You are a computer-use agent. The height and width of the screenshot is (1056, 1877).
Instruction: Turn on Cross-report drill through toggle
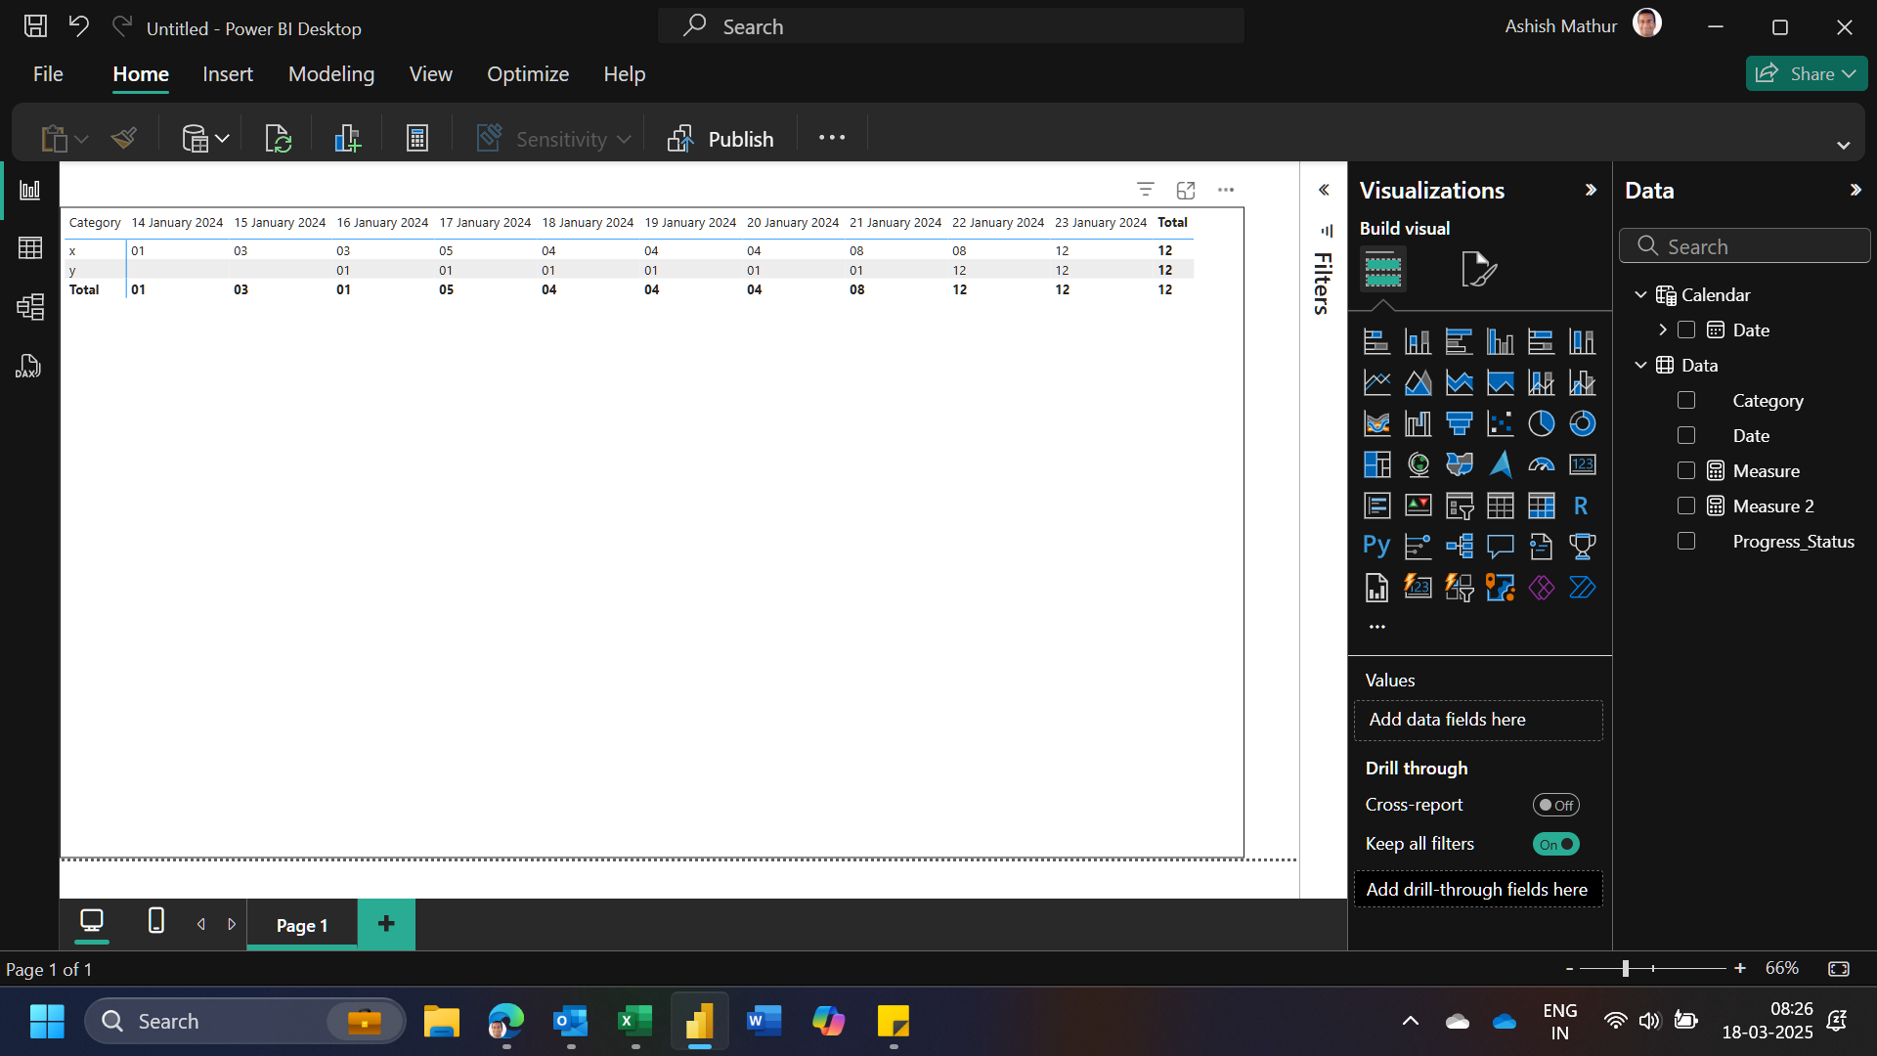(x=1555, y=805)
